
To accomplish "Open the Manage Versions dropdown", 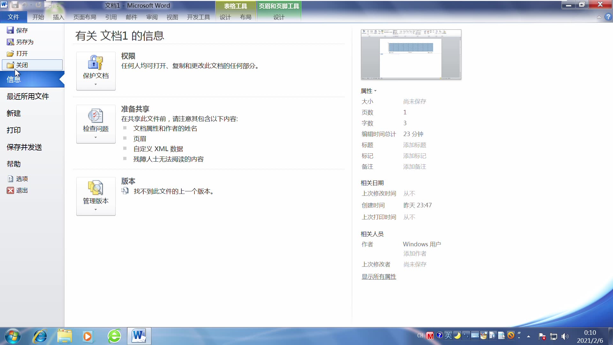I will pos(96,196).
